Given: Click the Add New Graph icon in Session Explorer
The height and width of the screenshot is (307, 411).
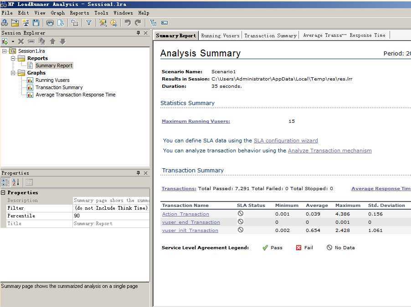Looking at the screenshot, I should (5, 41).
